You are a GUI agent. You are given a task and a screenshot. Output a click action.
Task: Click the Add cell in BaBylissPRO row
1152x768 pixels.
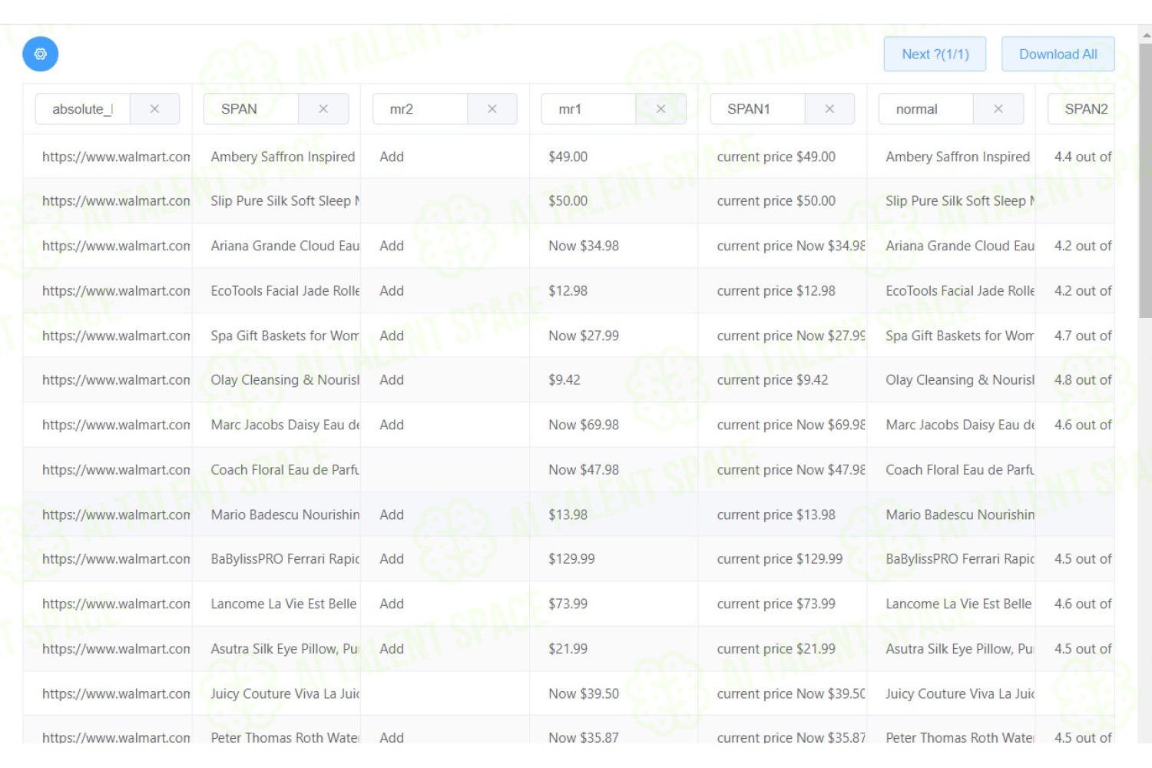pyautogui.click(x=445, y=559)
